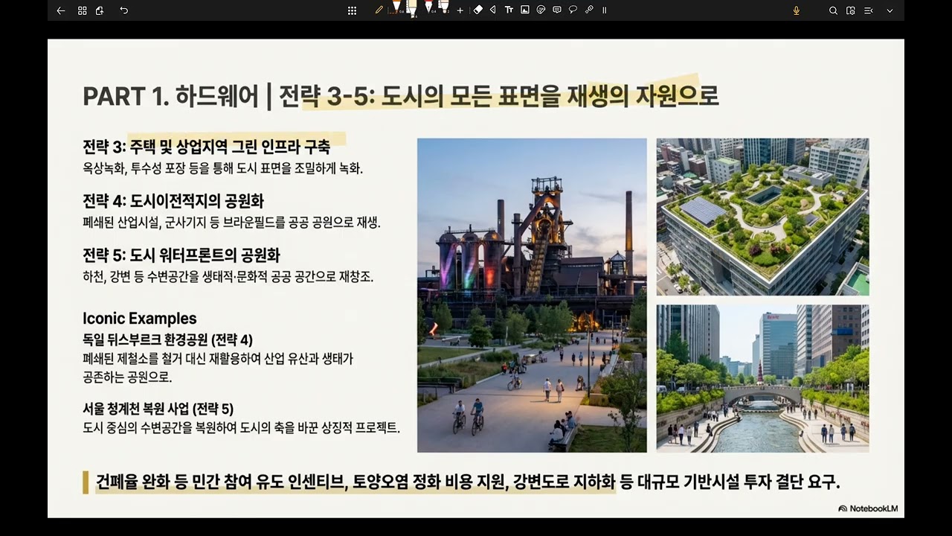Viewport: 952px width, 536px height.
Task: Pick the cream highlighter preset
Action: (412, 8)
